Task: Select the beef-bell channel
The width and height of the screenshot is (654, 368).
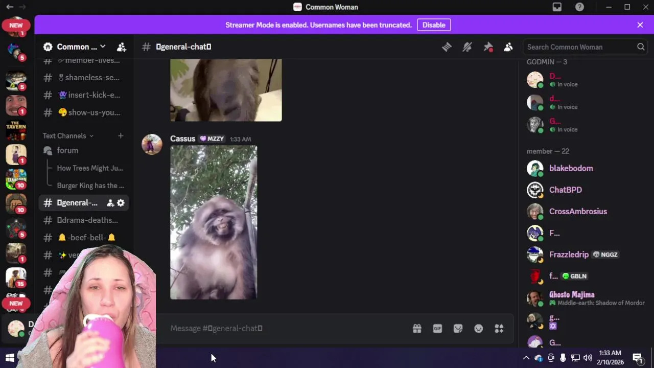Action: pyautogui.click(x=84, y=238)
